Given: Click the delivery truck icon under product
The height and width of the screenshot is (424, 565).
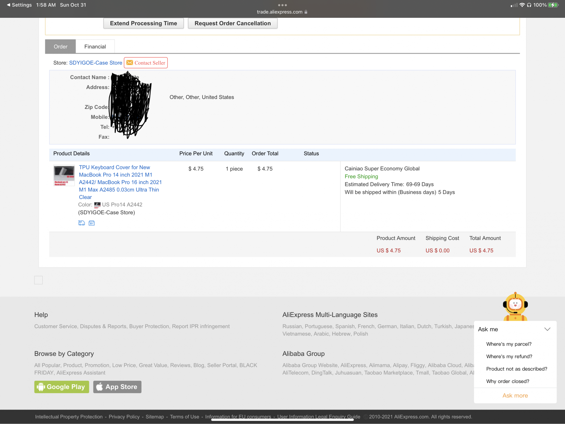Looking at the screenshot, I should 81,223.
